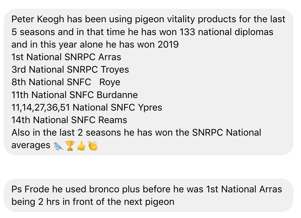Click the word 'averages' before the emojis

point(31,145)
